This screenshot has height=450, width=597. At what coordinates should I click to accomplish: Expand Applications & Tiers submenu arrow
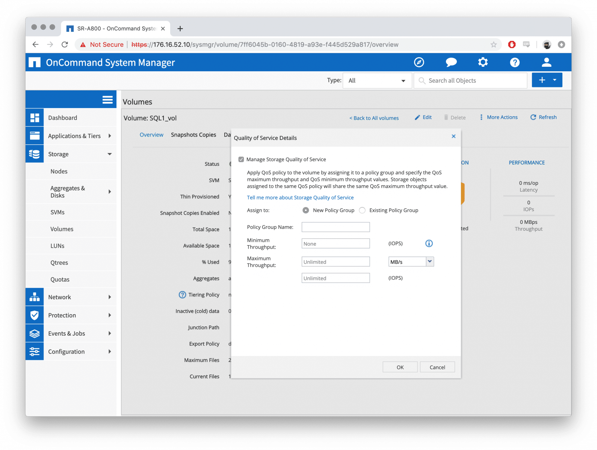(110, 136)
